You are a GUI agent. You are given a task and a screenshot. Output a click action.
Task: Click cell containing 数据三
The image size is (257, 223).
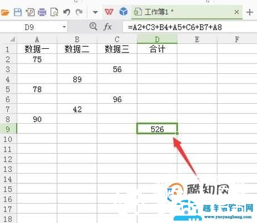[117, 49]
